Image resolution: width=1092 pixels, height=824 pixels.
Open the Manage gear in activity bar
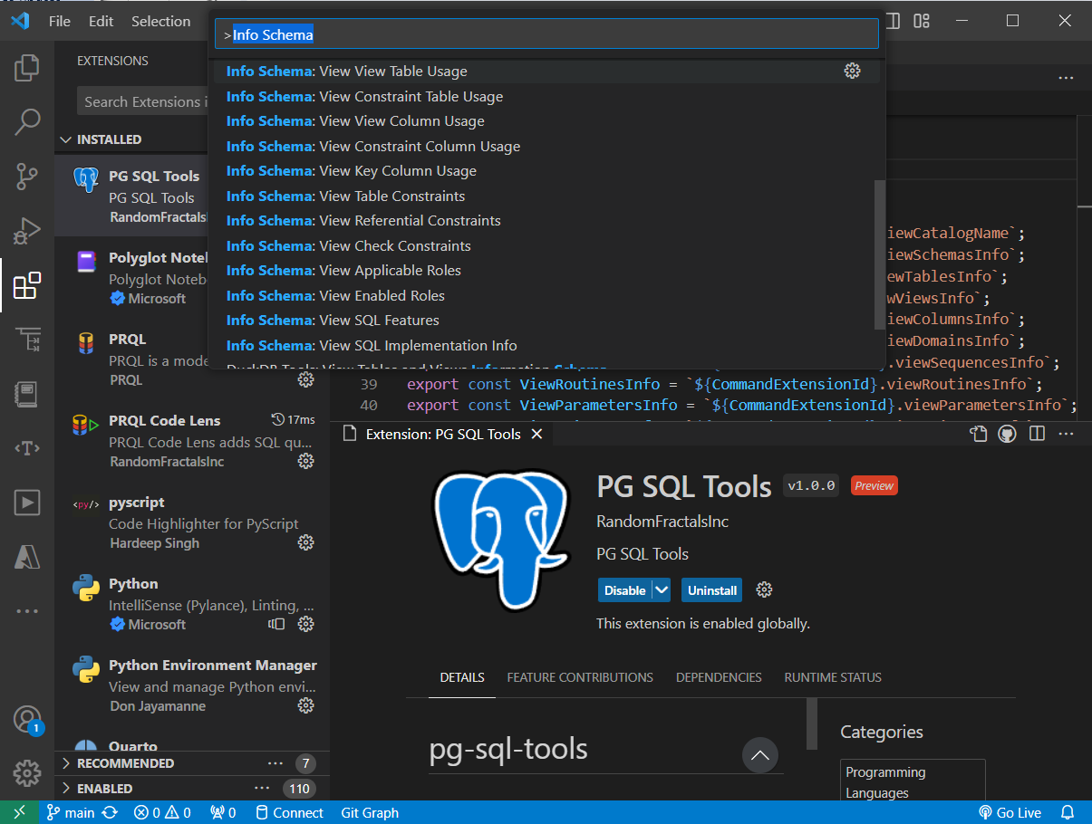click(x=27, y=773)
